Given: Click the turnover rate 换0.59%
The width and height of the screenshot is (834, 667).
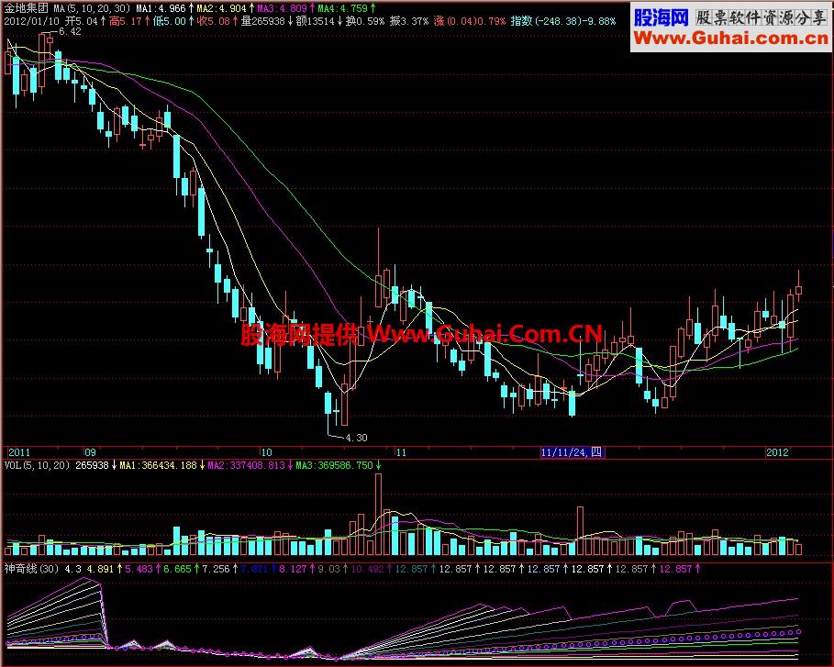Looking at the screenshot, I should (365, 21).
